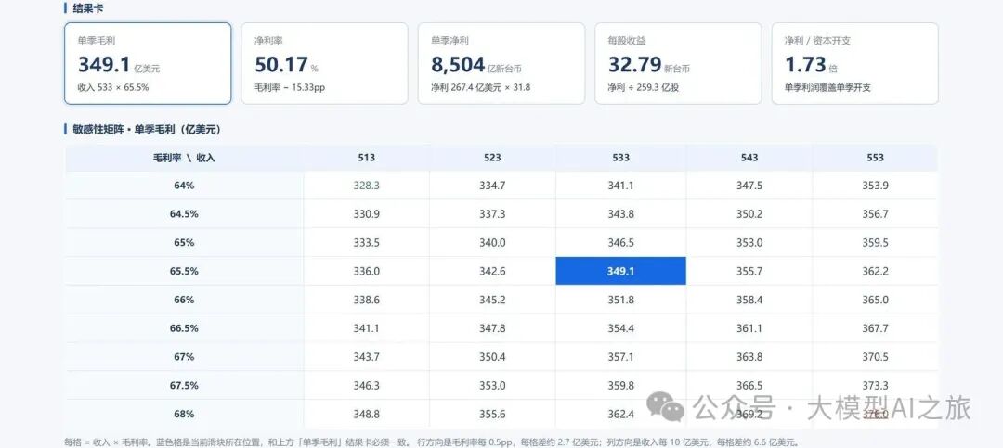Click the 341.1 cell in the 64% row
This screenshot has height=448, width=1003.
[x=620, y=186]
